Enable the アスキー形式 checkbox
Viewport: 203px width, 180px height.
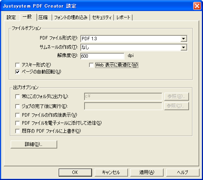tap(17, 65)
